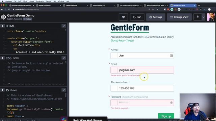
Task: Reload the current page
Action: pyautogui.click(x=9, y=9)
